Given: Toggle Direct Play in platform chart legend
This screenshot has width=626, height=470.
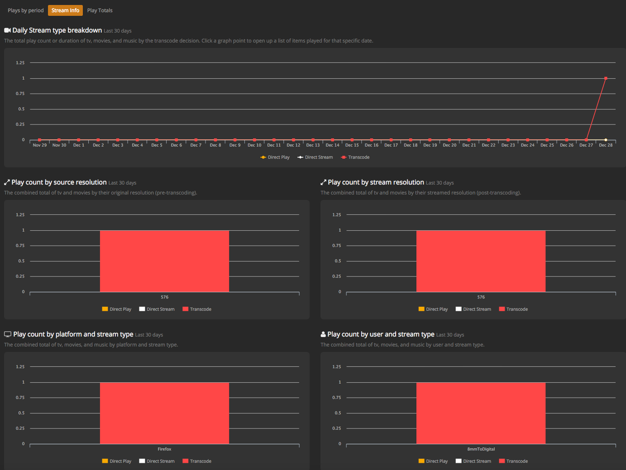Looking at the screenshot, I should coord(116,461).
